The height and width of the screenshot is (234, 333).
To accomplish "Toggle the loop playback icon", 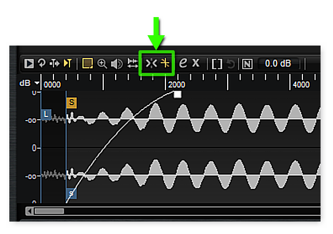I will 41,63.
